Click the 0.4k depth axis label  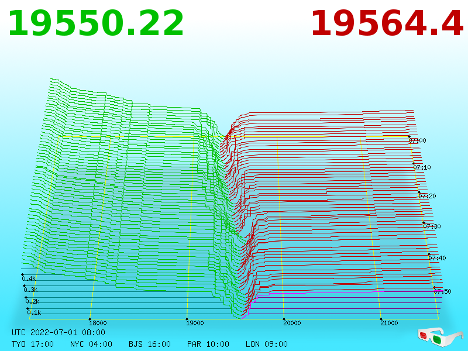pyautogui.click(x=29, y=279)
